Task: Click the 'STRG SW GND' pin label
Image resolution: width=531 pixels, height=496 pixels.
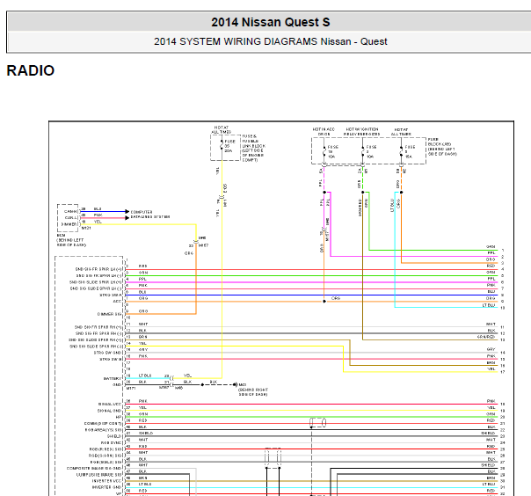Action: point(107,353)
